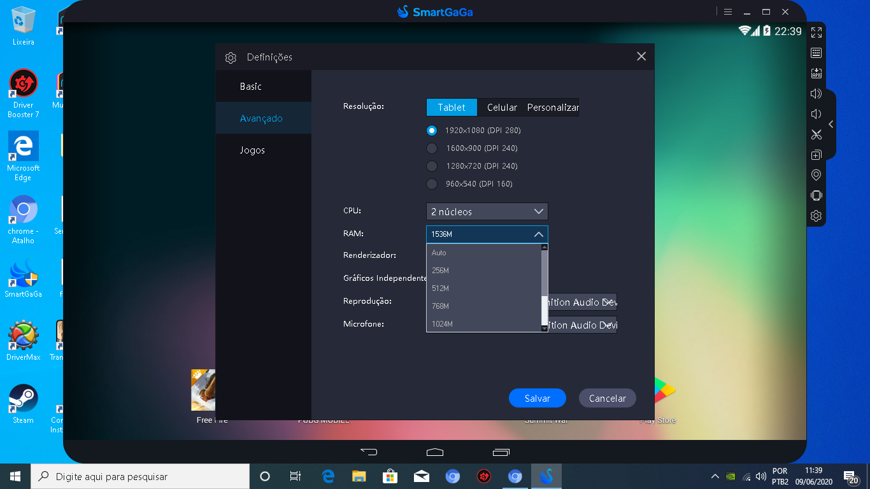Image resolution: width=870 pixels, height=489 pixels.
Task: Choose 512M in the RAM list
Action: point(483,288)
